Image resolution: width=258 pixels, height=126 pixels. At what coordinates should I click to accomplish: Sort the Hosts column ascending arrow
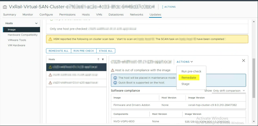(98, 59)
